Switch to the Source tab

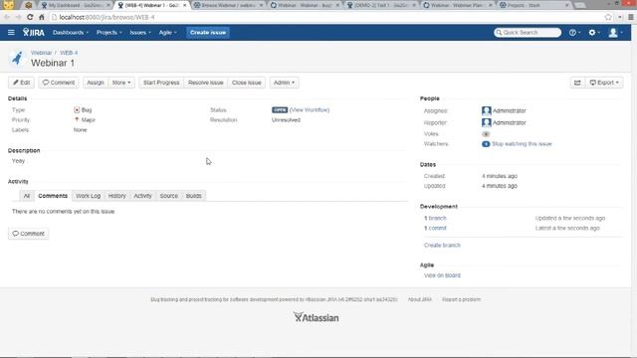tap(169, 196)
